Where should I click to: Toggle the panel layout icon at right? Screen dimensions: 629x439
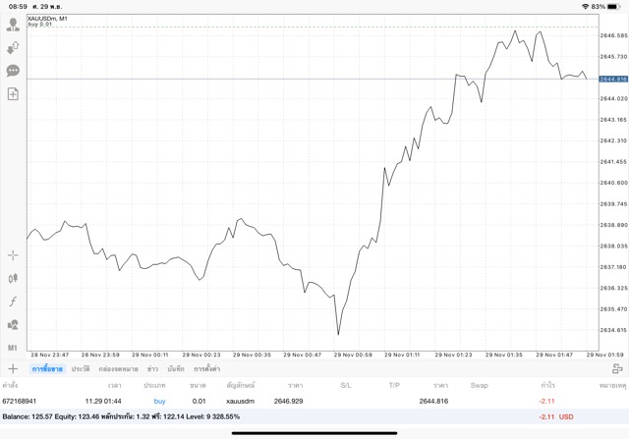click(x=617, y=368)
